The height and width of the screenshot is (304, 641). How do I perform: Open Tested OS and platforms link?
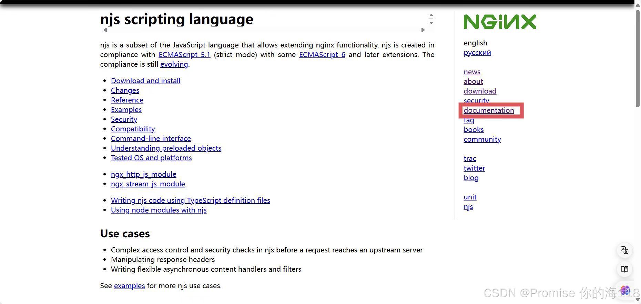coord(151,158)
